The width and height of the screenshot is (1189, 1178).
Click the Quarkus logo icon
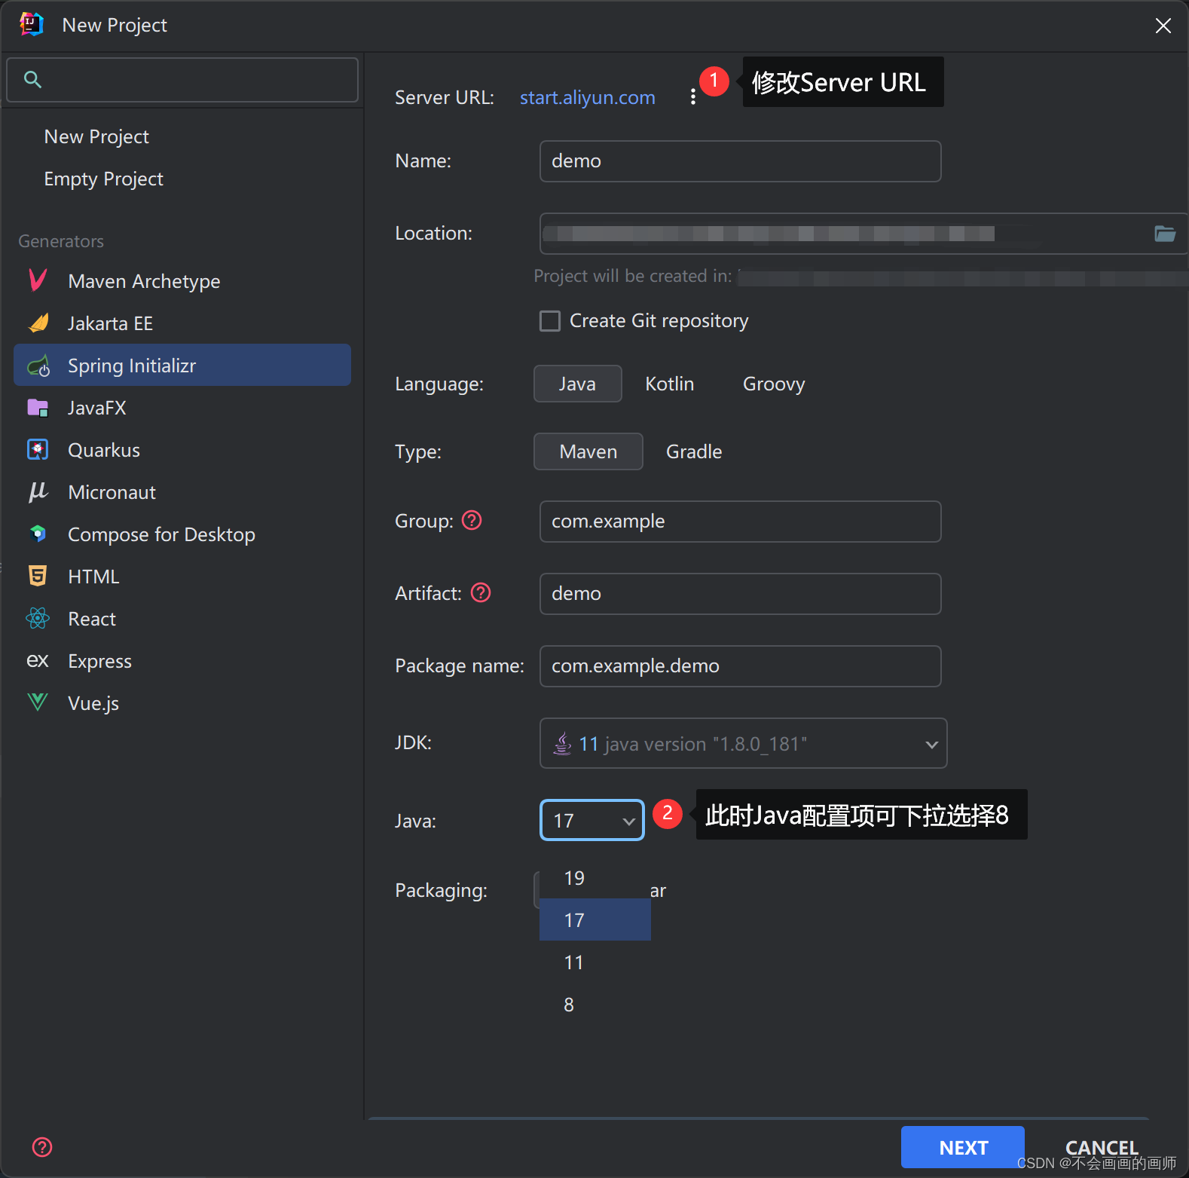point(38,450)
